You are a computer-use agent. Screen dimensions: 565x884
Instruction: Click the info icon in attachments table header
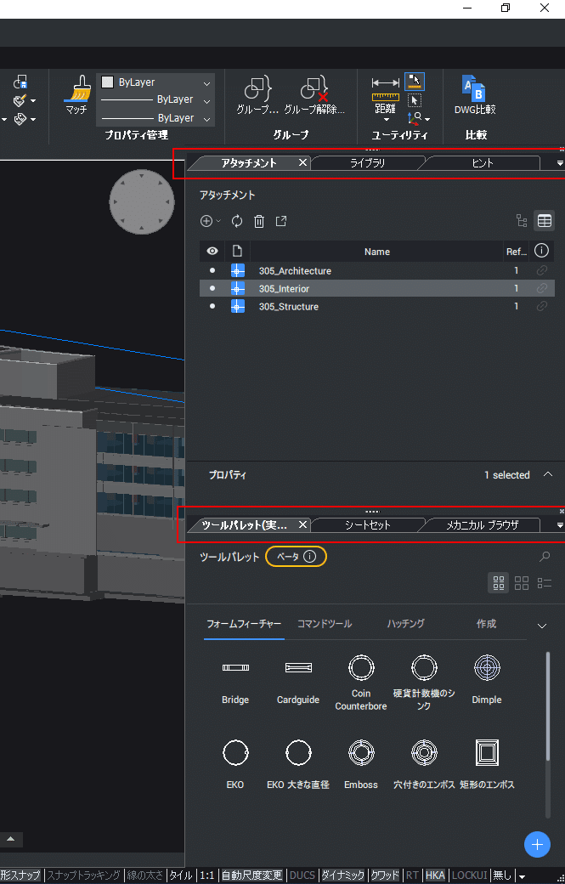click(541, 251)
